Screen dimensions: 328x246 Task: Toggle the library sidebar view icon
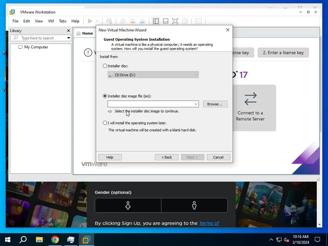[156, 21]
